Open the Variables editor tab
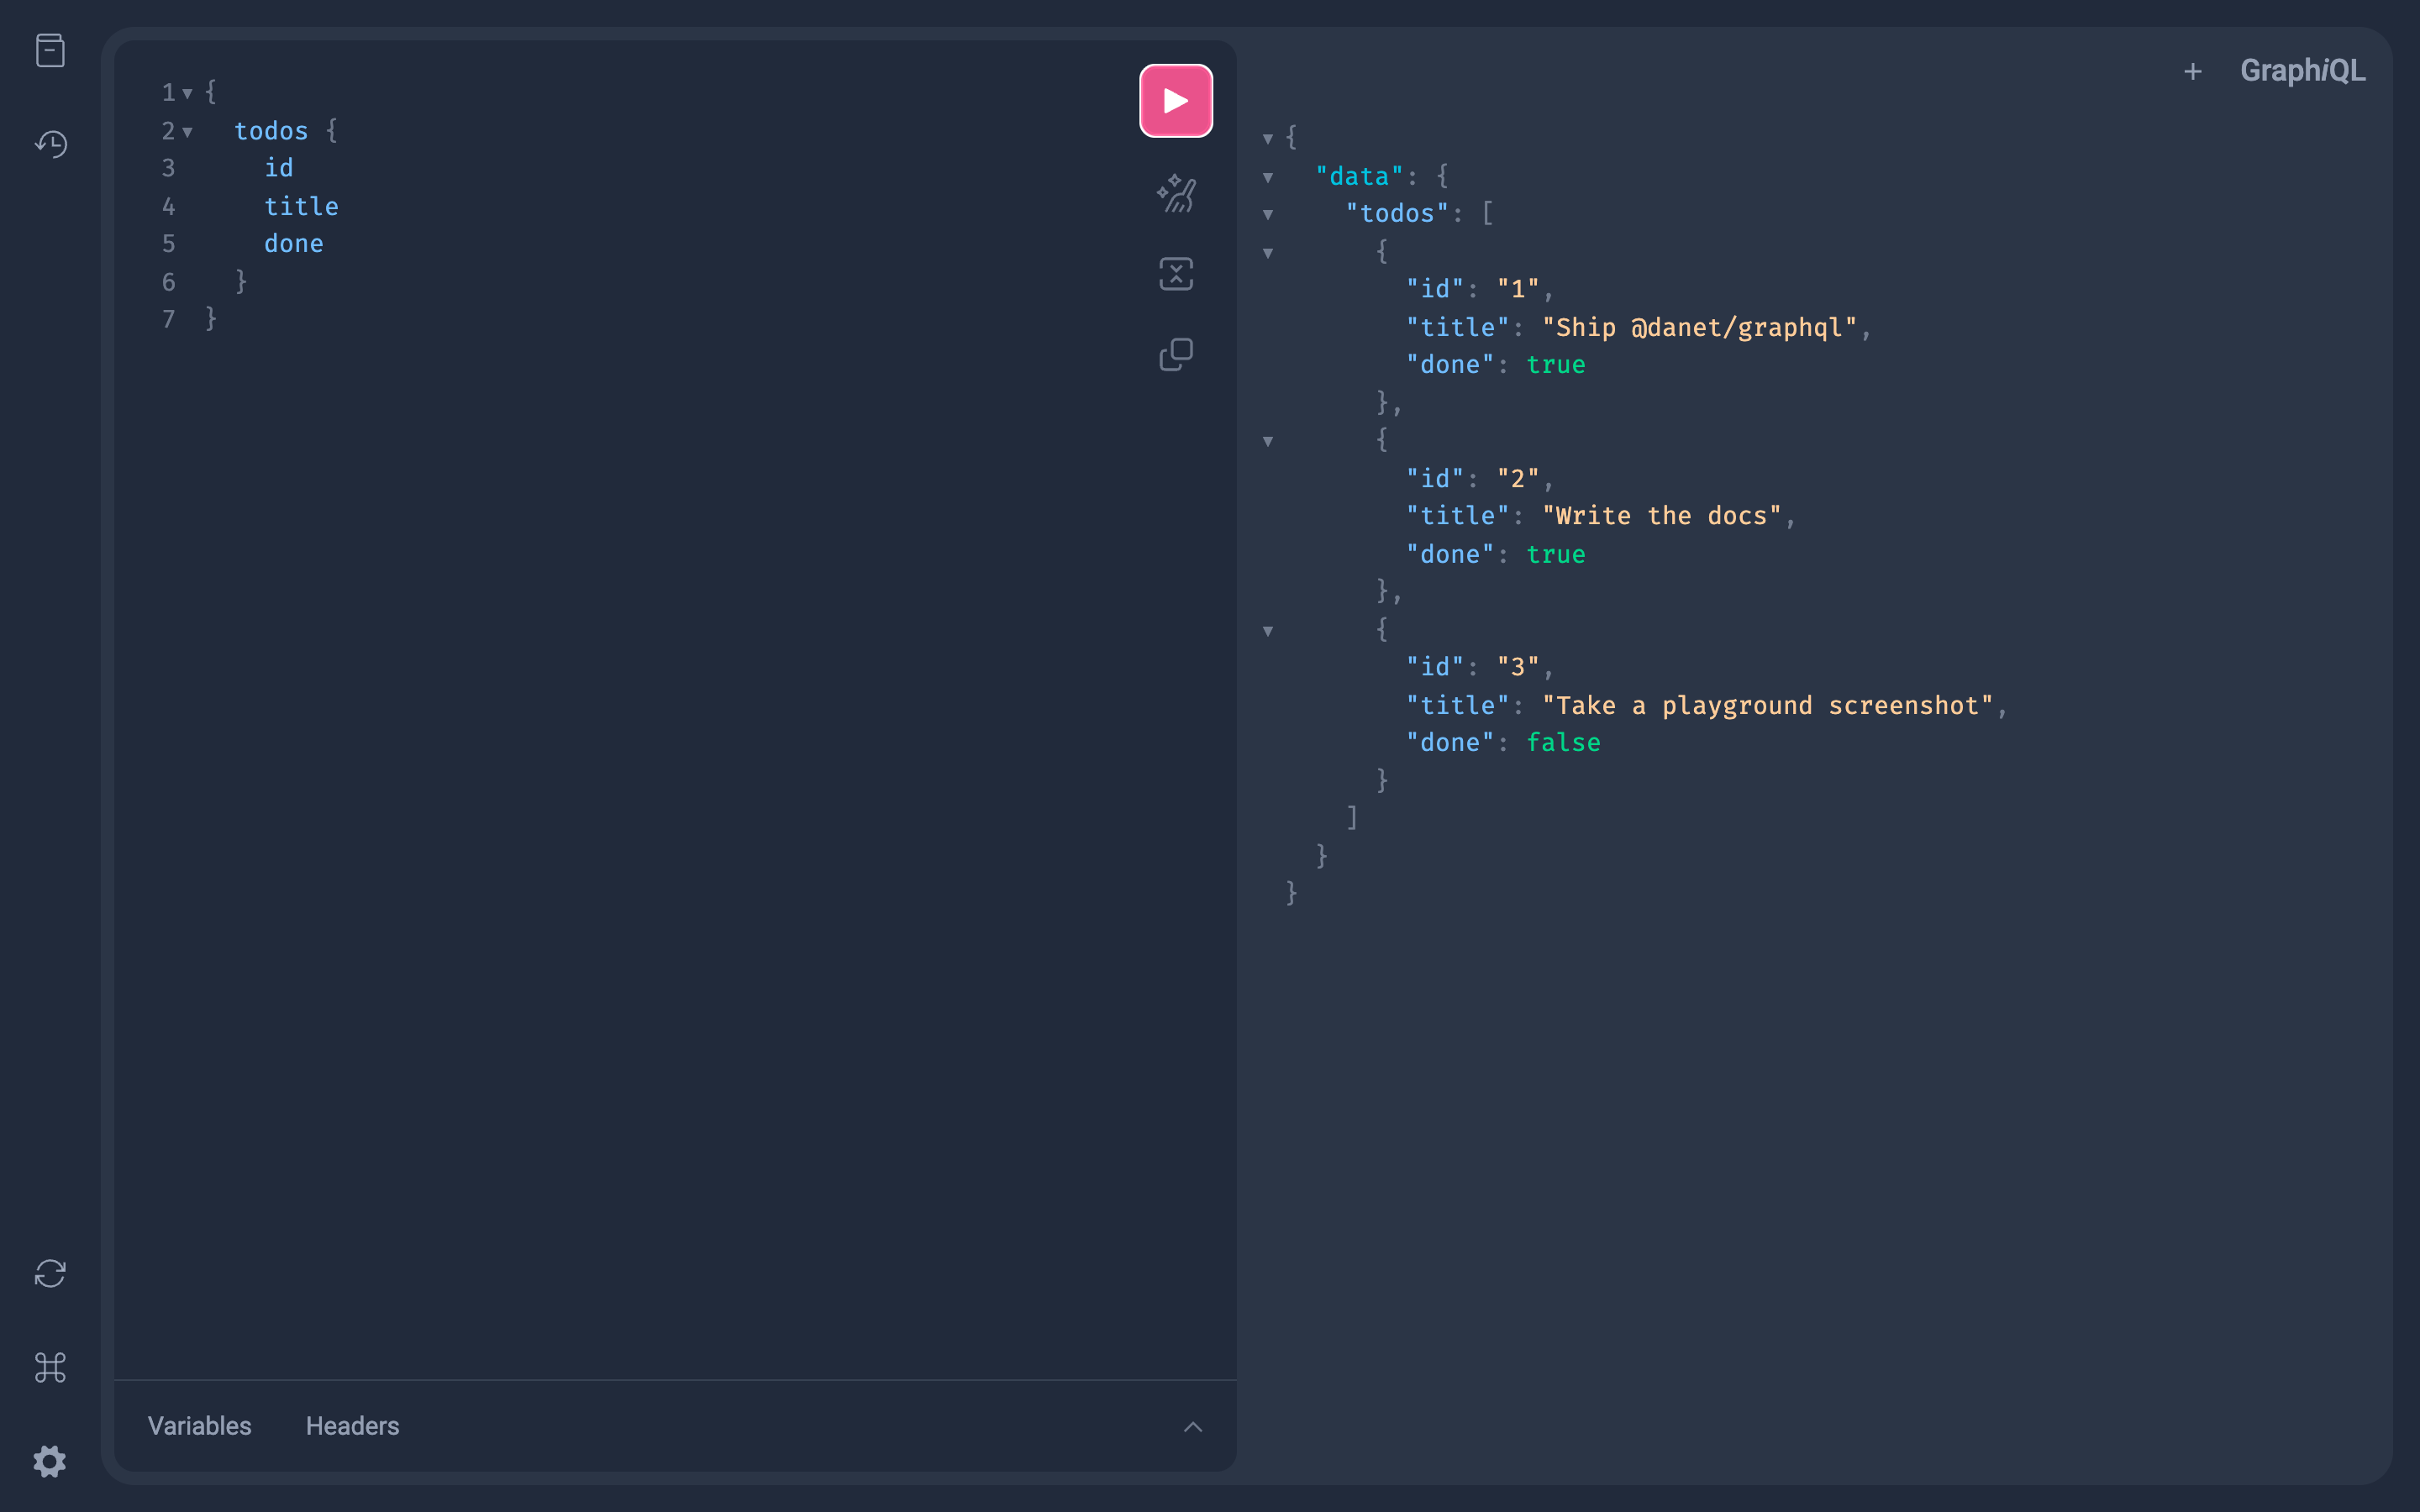2420x1512 pixels. coord(200,1425)
